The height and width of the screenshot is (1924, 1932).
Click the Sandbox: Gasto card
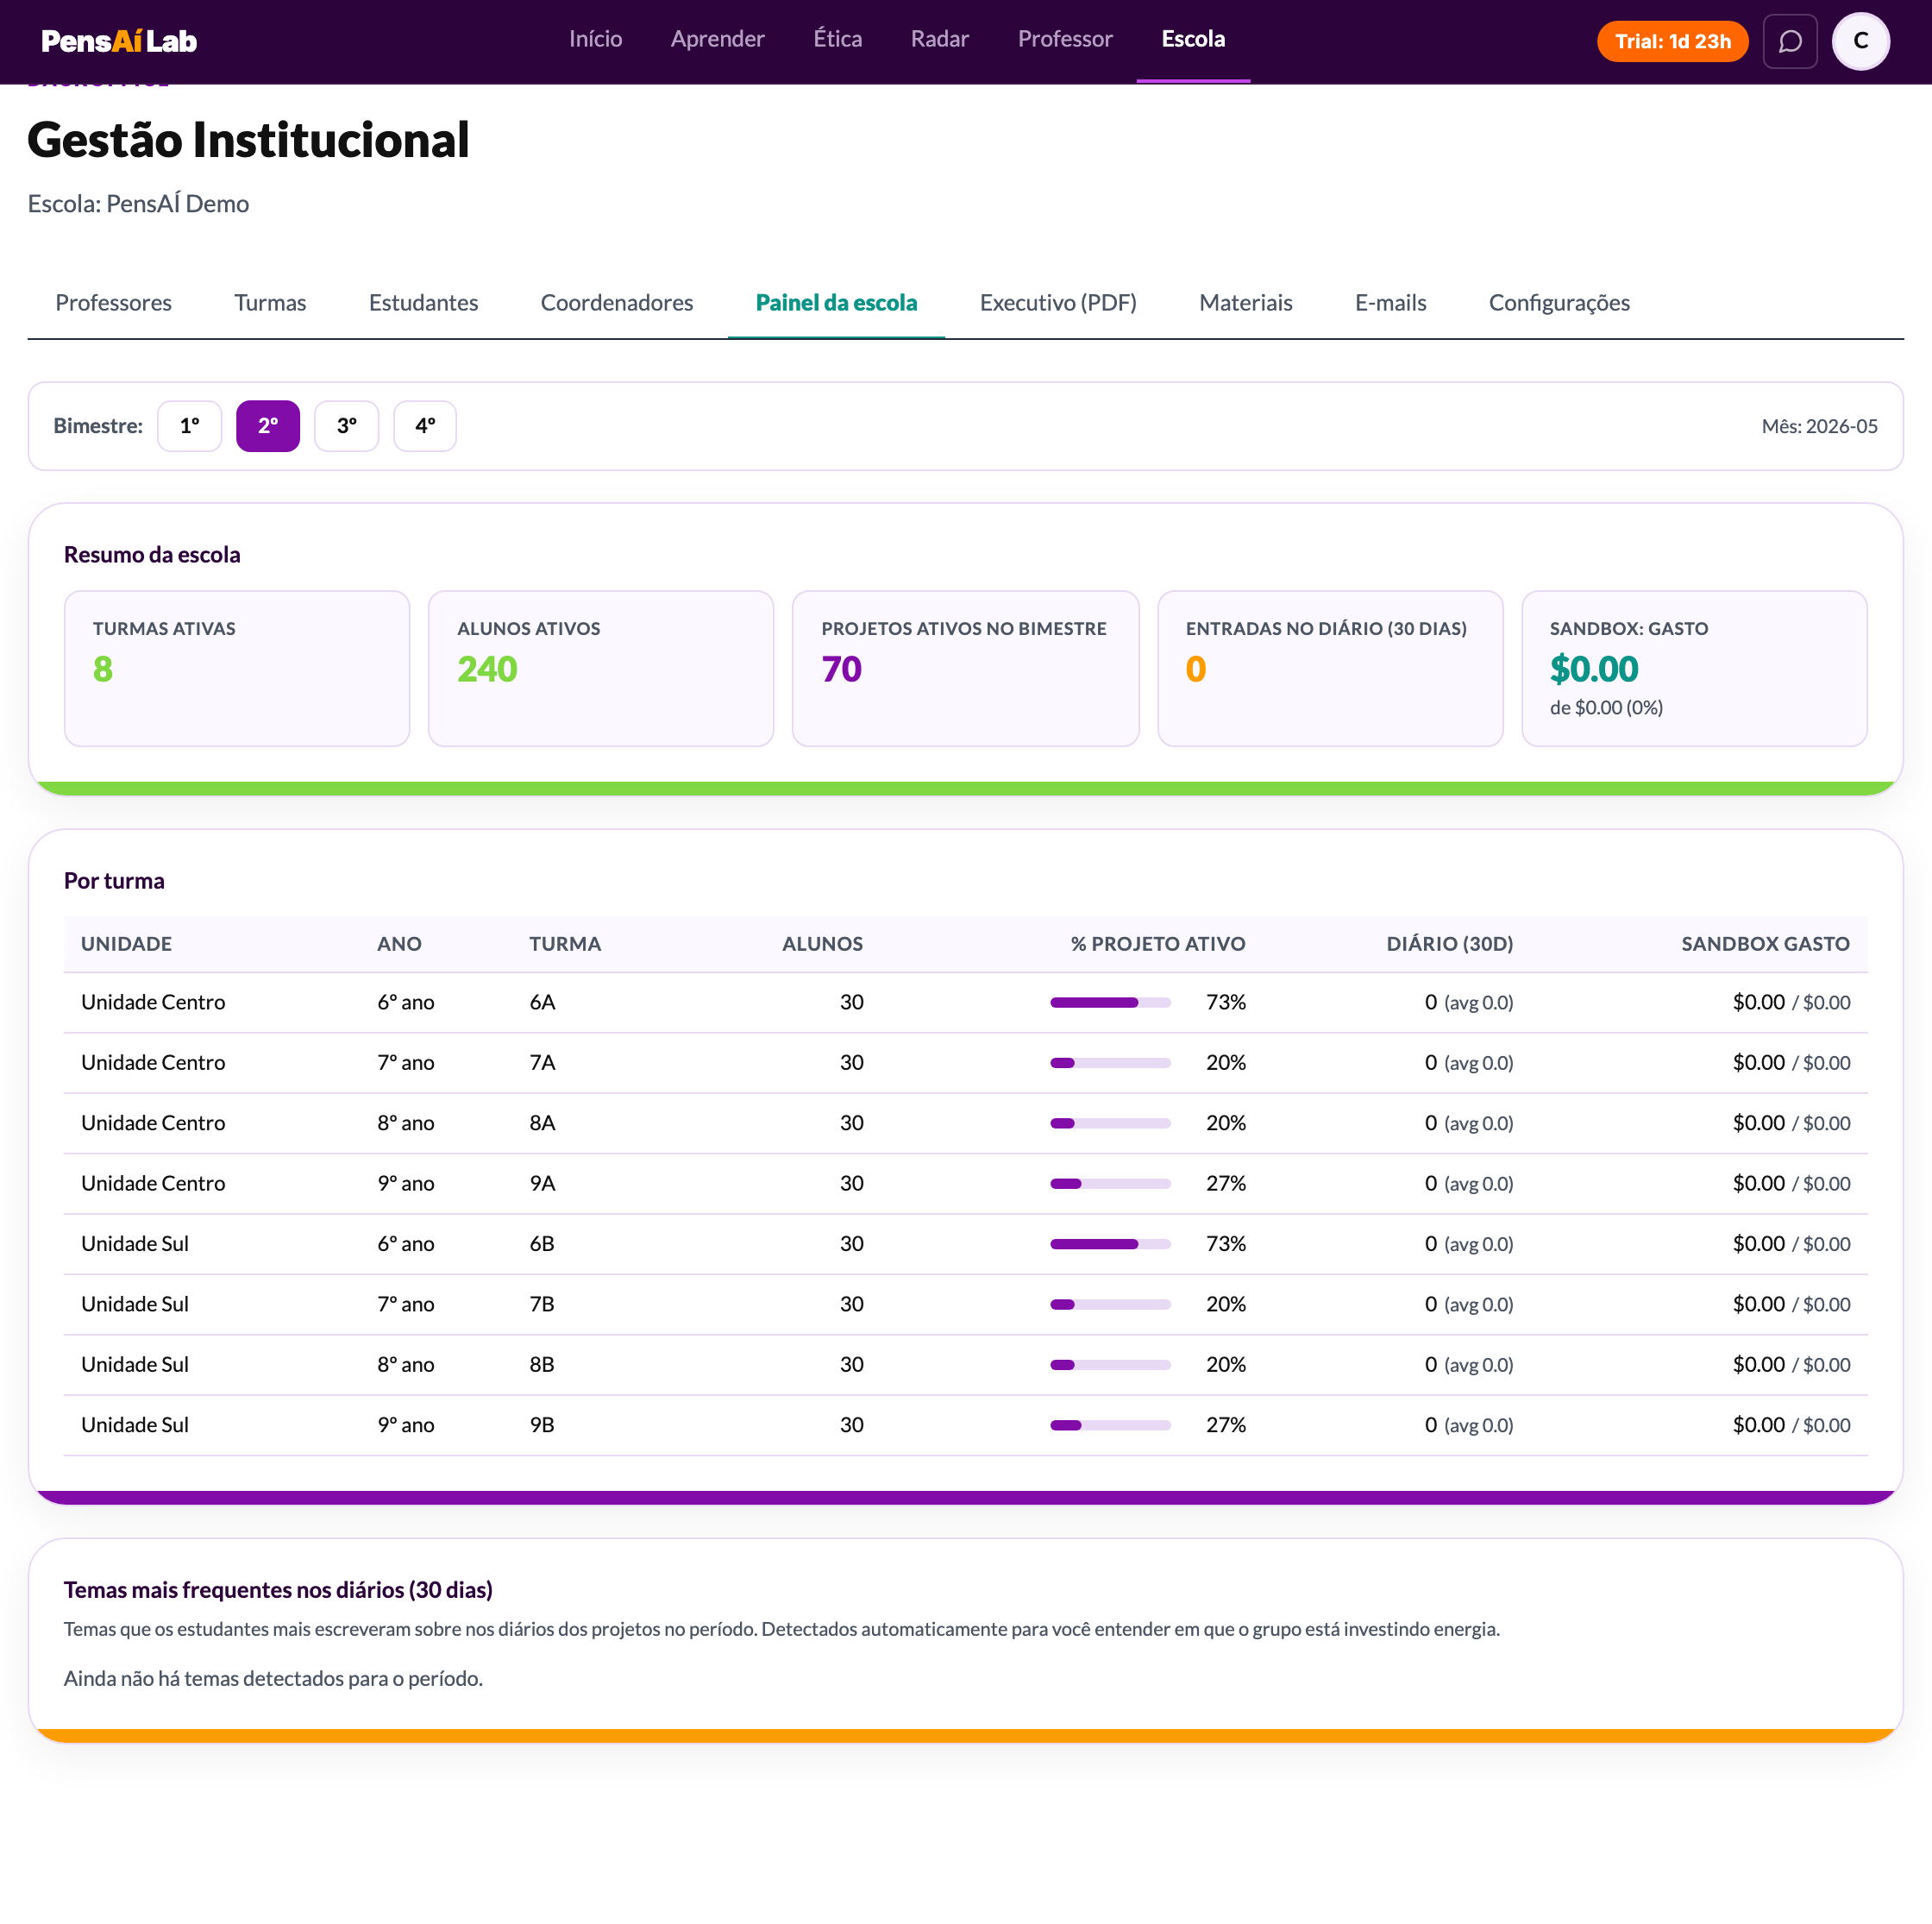coord(1694,667)
